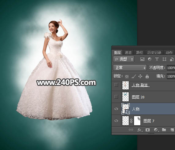Add a layer mask
The width and height of the screenshot is (175, 150).
[147, 130]
